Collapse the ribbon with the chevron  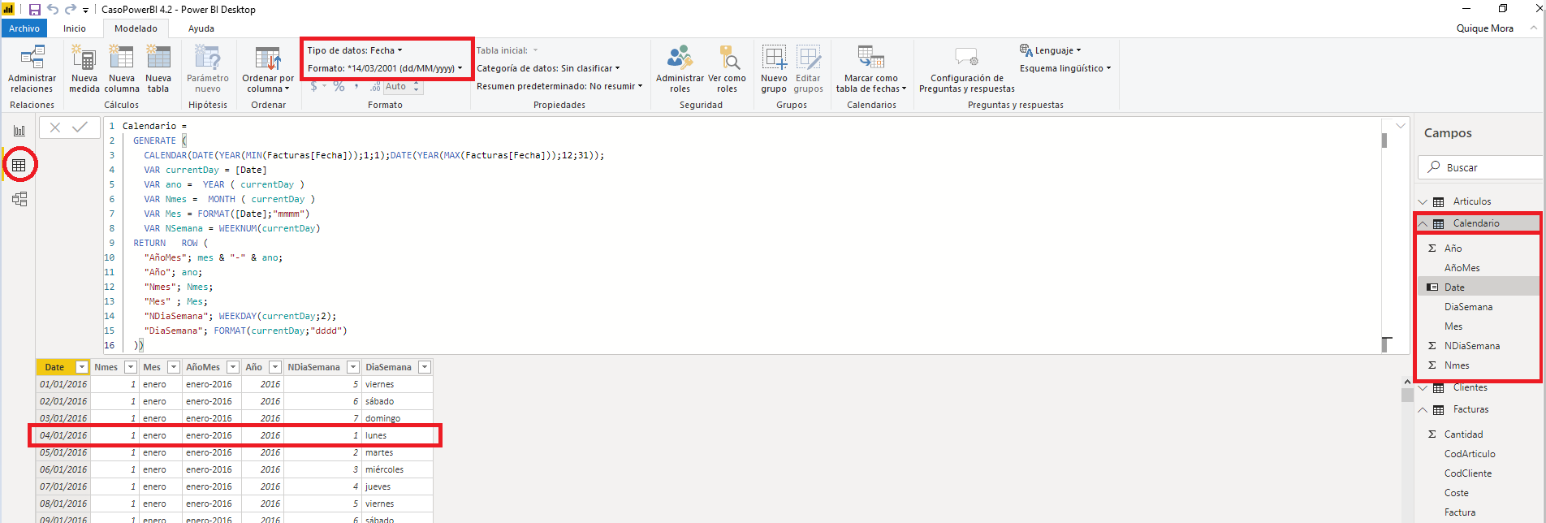tap(1534, 28)
